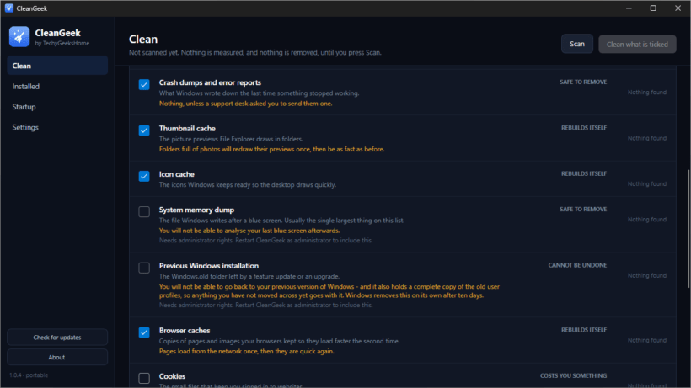Enable the Previous Windows installation checkbox
691x388 pixels.
[144, 268]
